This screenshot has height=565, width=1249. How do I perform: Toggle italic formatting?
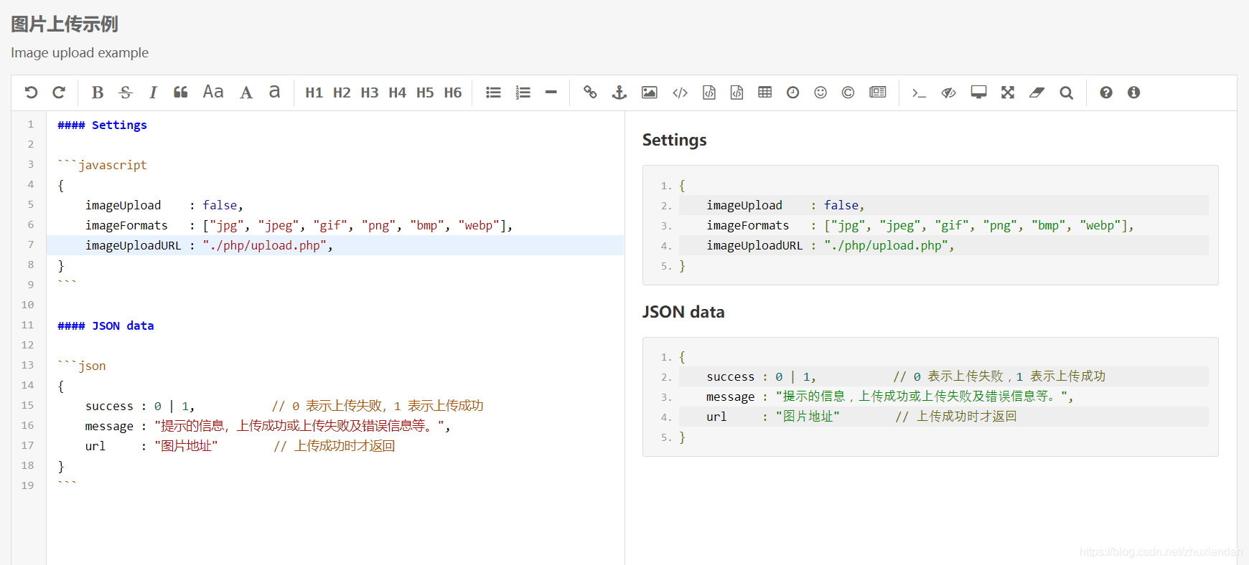pos(153,92)
